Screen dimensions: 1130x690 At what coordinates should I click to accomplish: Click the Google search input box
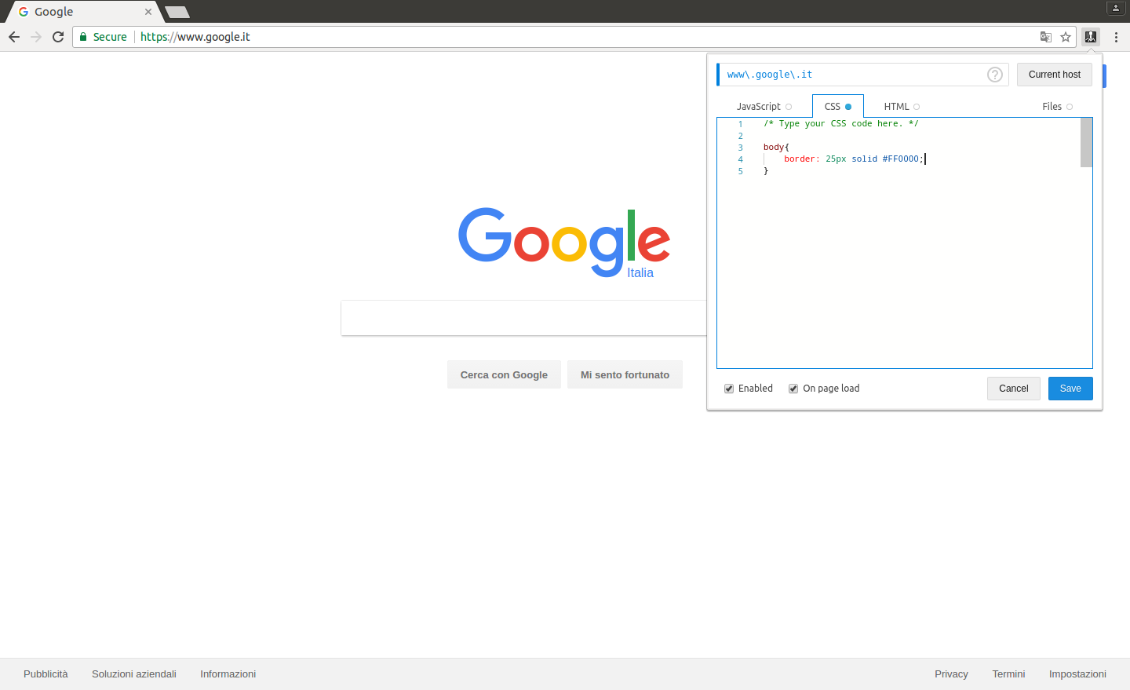click(x=524, y=318)
